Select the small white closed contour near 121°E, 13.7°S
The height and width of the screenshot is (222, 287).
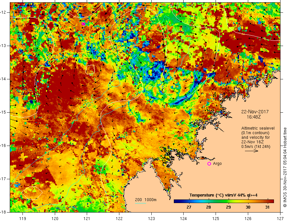point(90,70)
